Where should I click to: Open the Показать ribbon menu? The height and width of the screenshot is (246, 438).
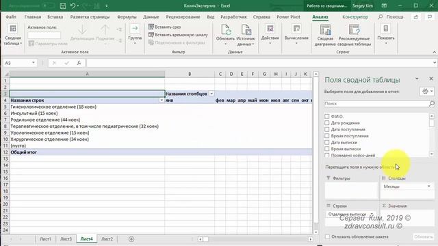[386, 35]
